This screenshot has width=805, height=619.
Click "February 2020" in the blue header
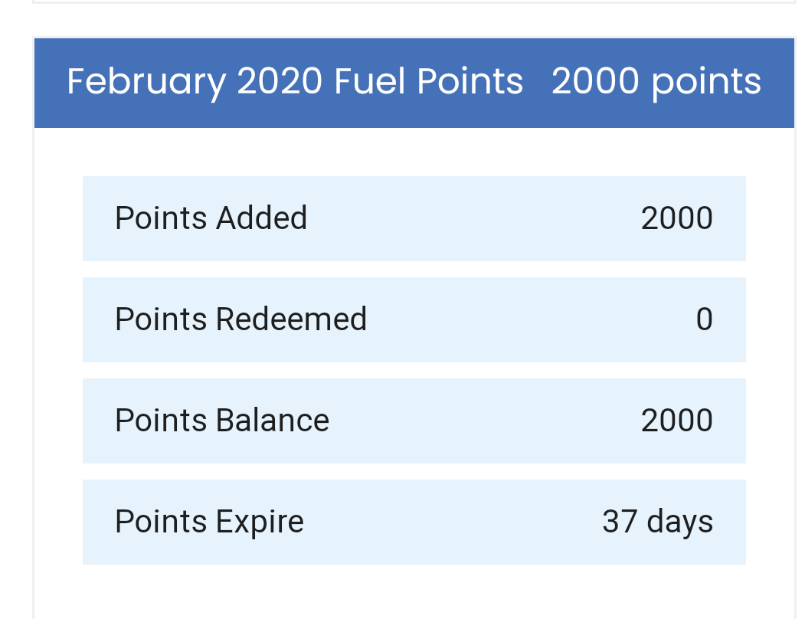(x=195, y=82)
